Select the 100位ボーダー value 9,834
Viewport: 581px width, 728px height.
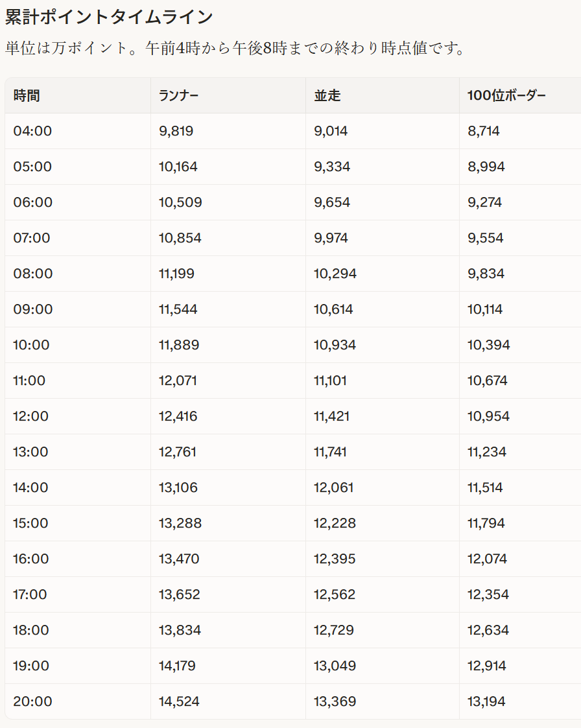coord(486,274)
